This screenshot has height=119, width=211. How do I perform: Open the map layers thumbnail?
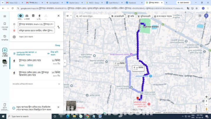pyautogui.click(x=71, y=106)
